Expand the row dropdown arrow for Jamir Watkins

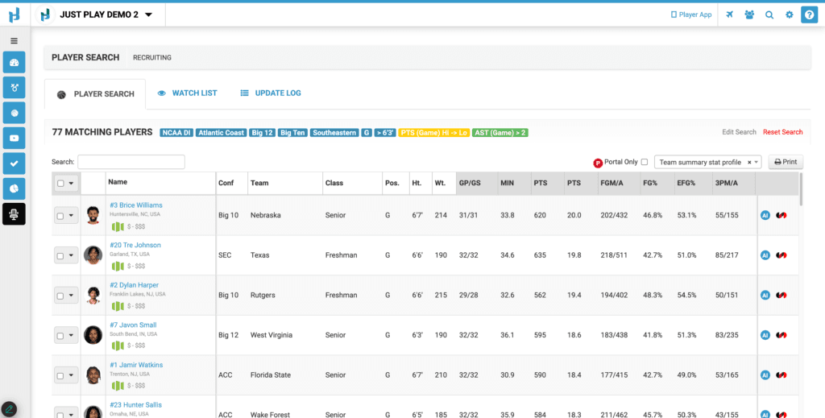pyautogui.click(x=72, y=375)
